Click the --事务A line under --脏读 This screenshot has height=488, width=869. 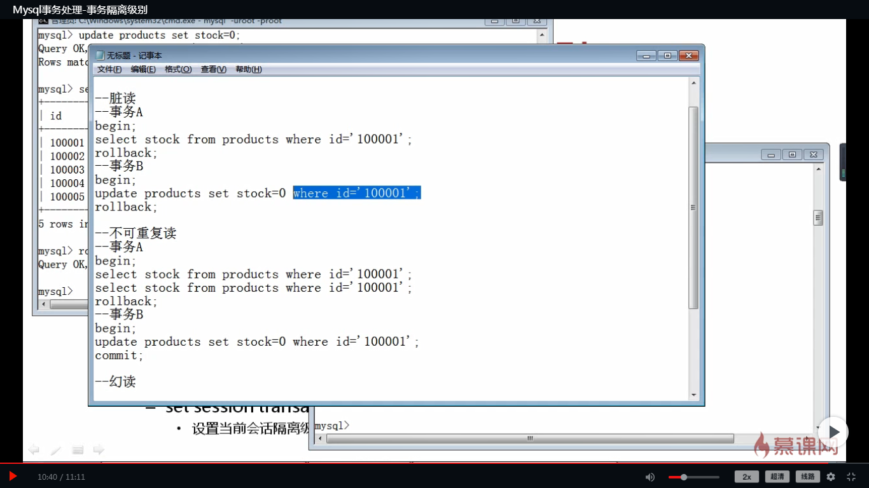pos(119,112)
